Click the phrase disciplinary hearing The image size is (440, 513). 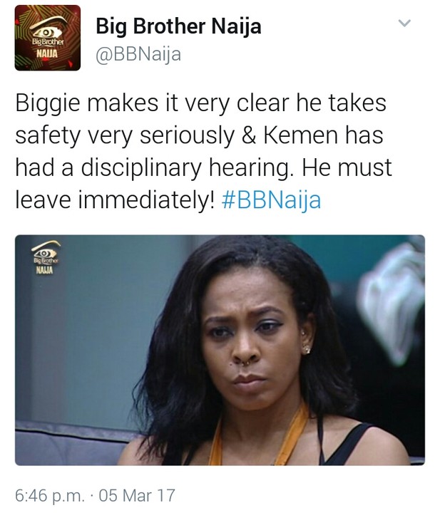click(185, 168)
